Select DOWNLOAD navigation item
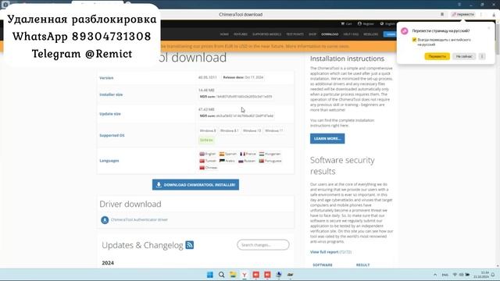 (330, 34)
